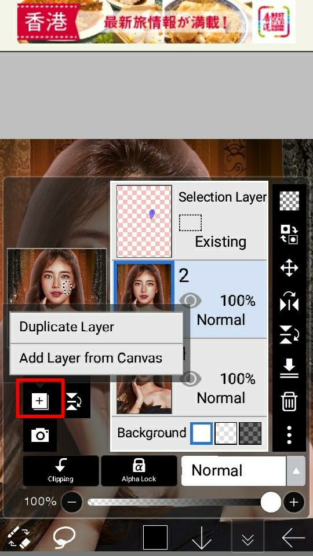
Task: Click the delete layer trash icon
Action: [289, 403]
